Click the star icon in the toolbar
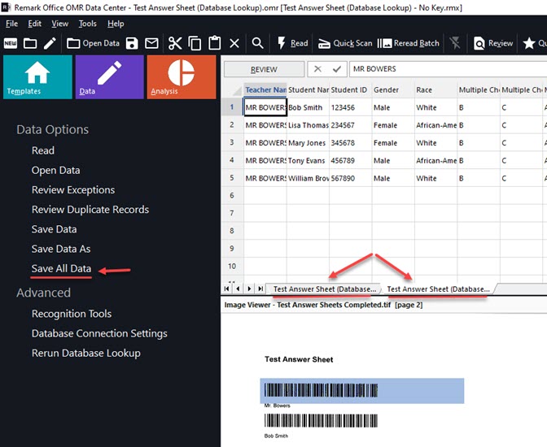 (x=529, y=44)
